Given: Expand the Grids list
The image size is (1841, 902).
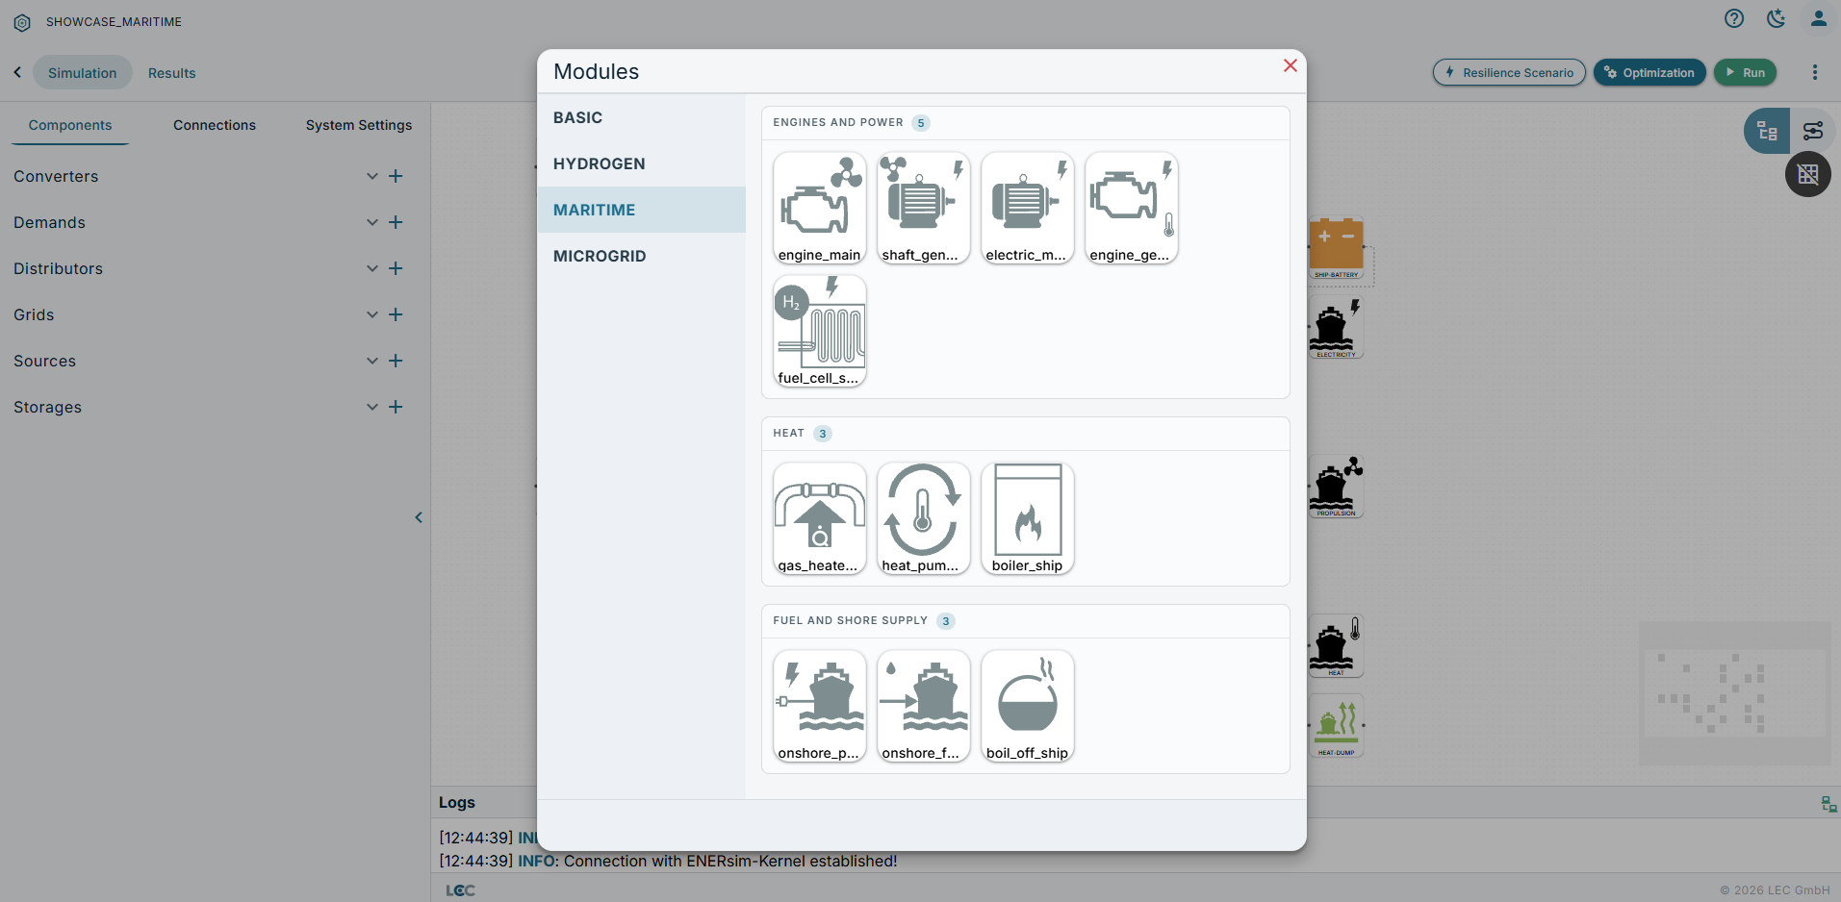Looking at the screenshot, I should tap(372, 314).
